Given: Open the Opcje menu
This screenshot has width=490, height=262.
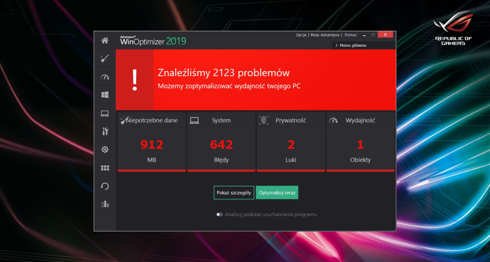Looking at the screenshot, I should (301, 35).
